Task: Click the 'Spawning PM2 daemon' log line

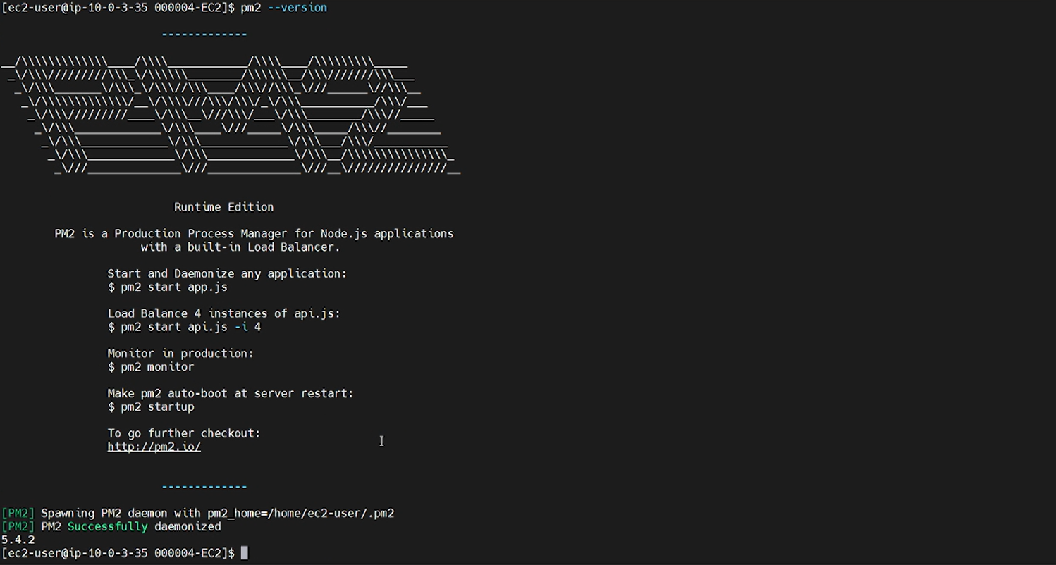Action: click(197, 514)
